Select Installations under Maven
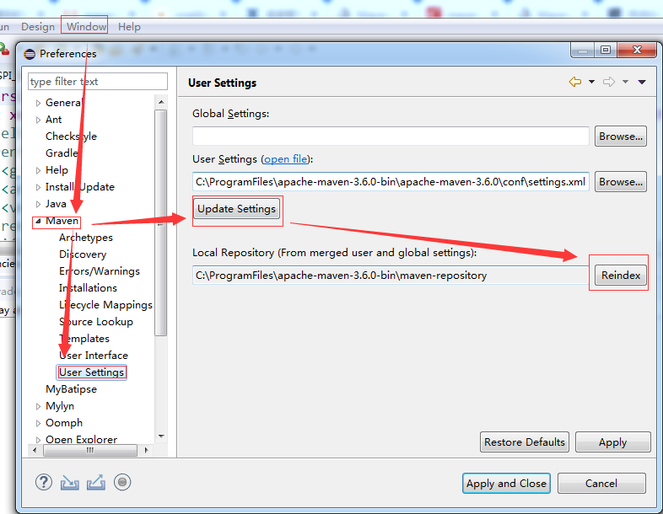This screenshot has height=514, width=663. [88, 288]
